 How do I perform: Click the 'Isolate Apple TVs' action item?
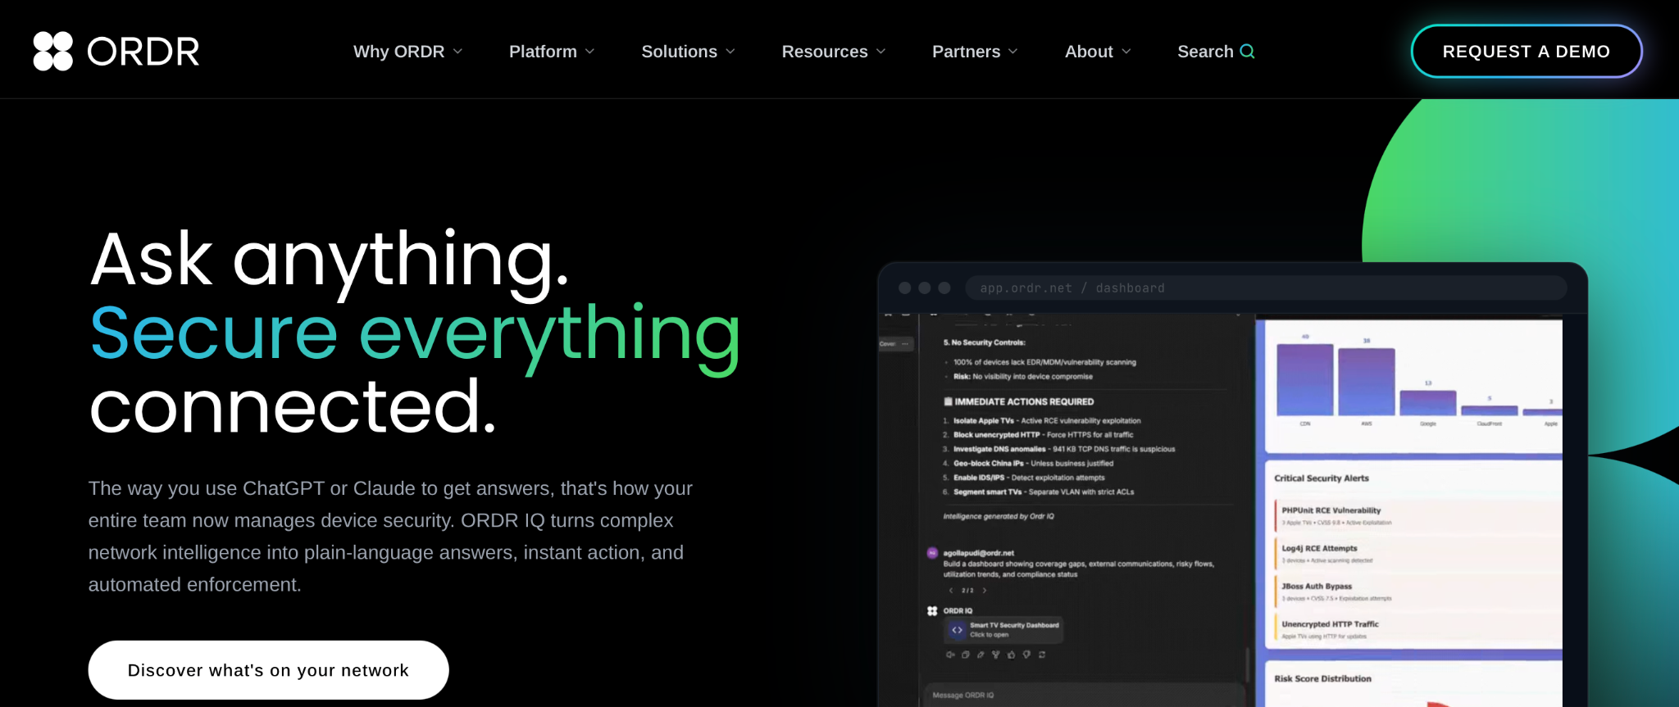pyautogui.click(x=1047, y=421)
